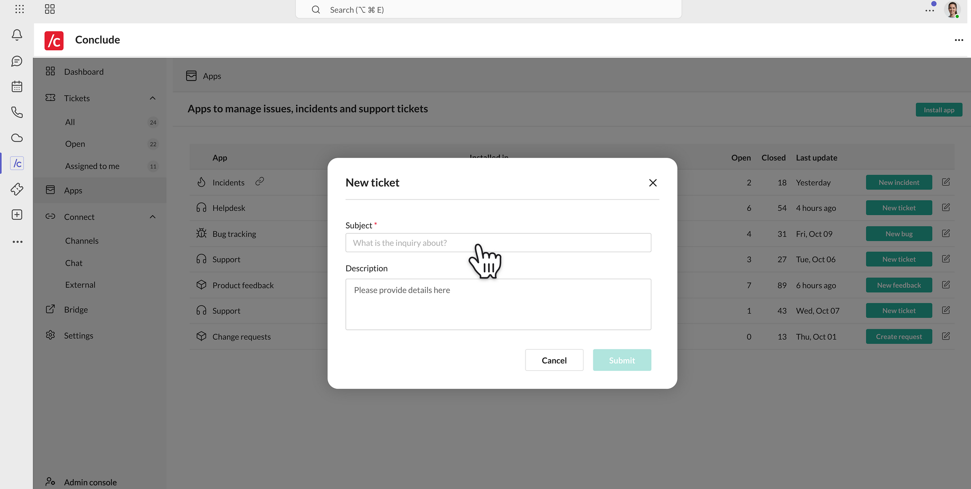The image size is (971, 489).
Task: Click the Install app button
Action: click(939, 110)
